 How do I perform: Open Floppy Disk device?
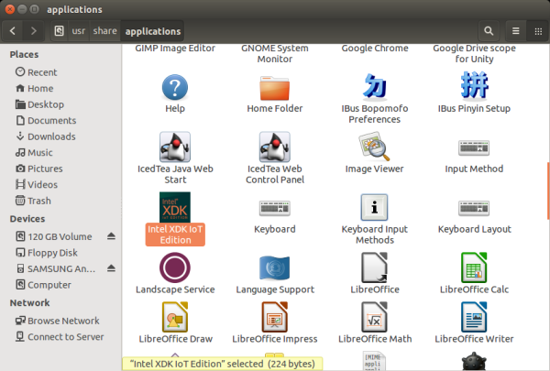[x=47, y=253]
